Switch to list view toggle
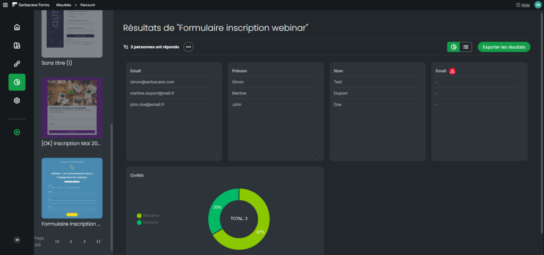This screenshot has height=255, width=544. (465, 47)
